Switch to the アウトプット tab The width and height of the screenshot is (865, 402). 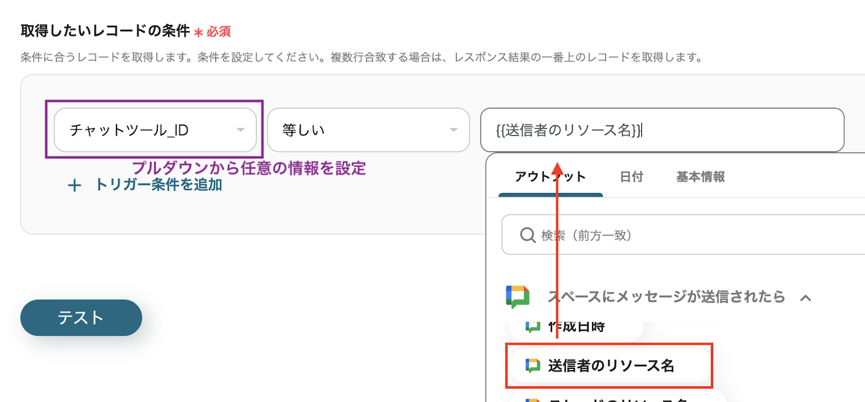click(x=550, y=177)
